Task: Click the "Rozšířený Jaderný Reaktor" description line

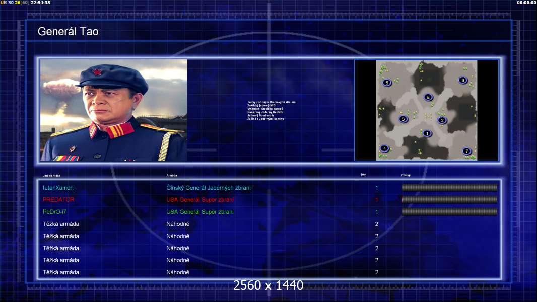Action: point(265,112)
